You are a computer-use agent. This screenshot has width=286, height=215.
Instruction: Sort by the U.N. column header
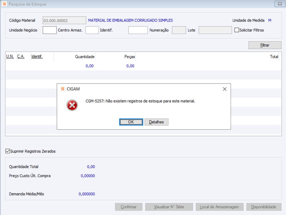pos(10,56)
